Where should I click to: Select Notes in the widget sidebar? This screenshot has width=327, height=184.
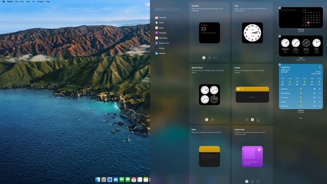[159, 28]
